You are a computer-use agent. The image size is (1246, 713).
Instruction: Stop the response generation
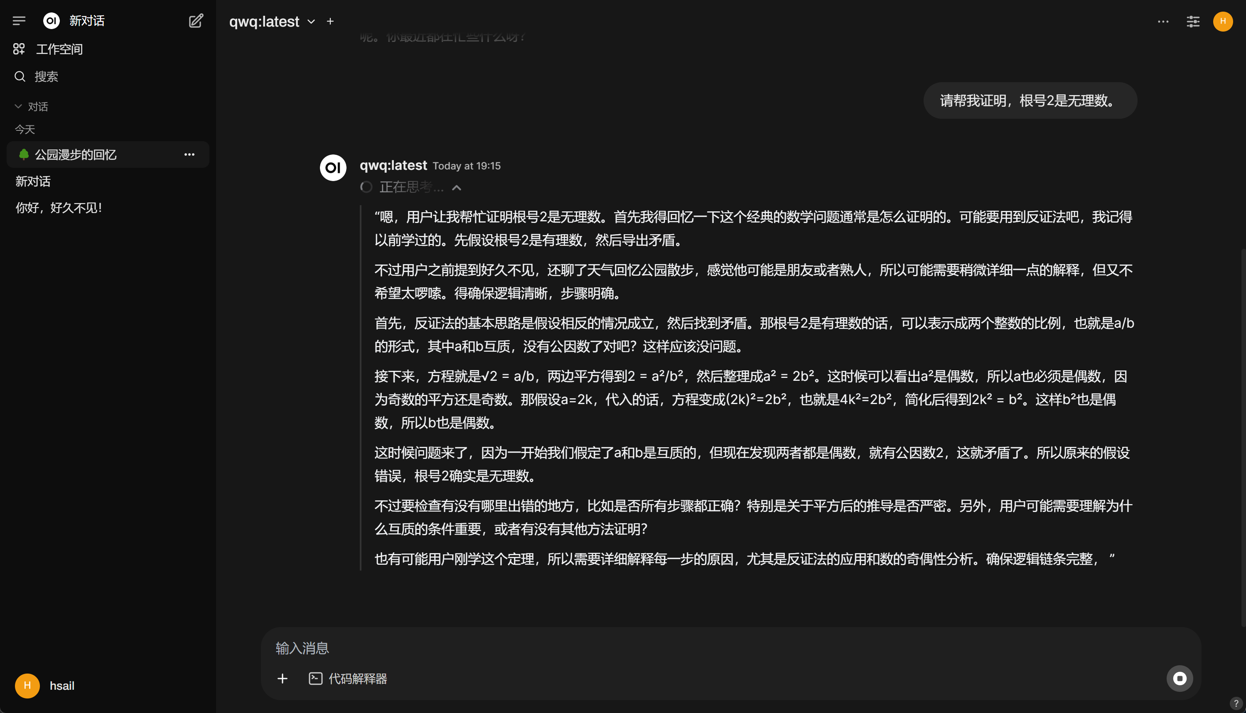[x=1180, y=678]
